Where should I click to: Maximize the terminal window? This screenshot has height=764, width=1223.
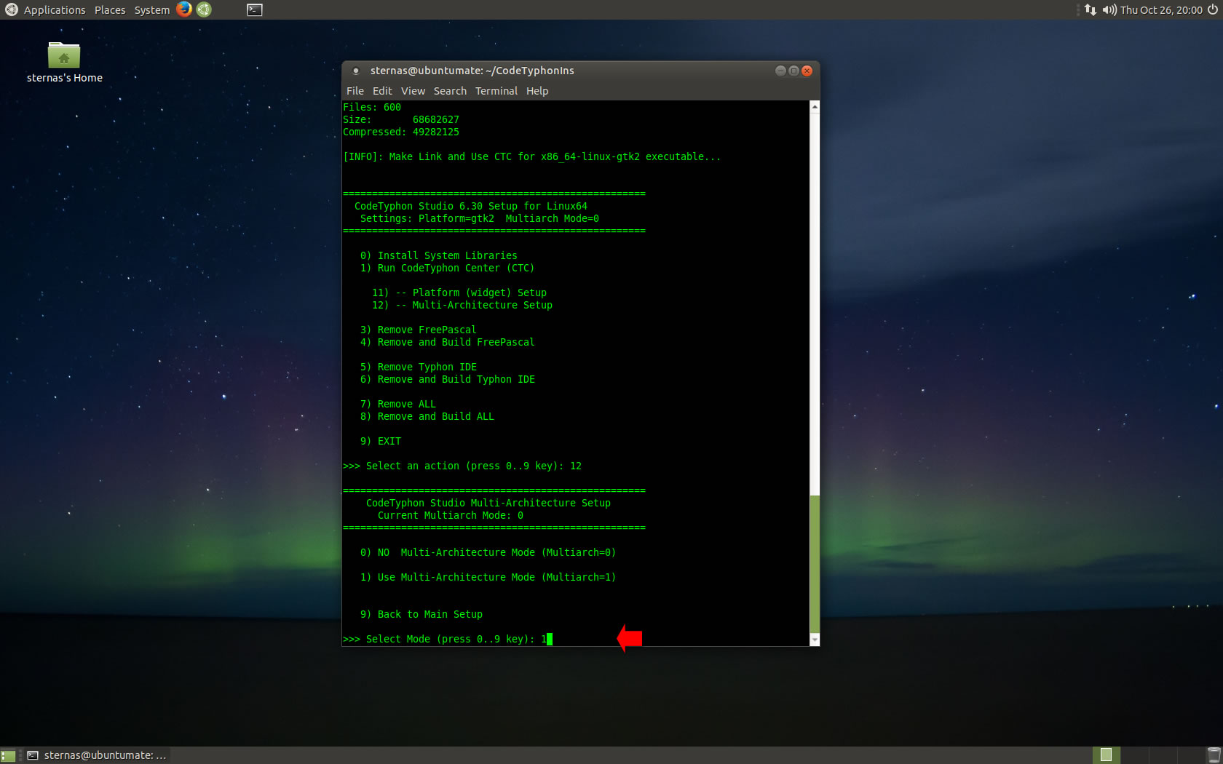click(x=793, y=71)
